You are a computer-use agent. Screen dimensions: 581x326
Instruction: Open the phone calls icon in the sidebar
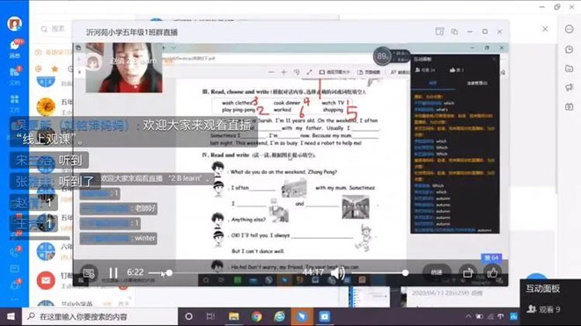(x=14, y=252)
